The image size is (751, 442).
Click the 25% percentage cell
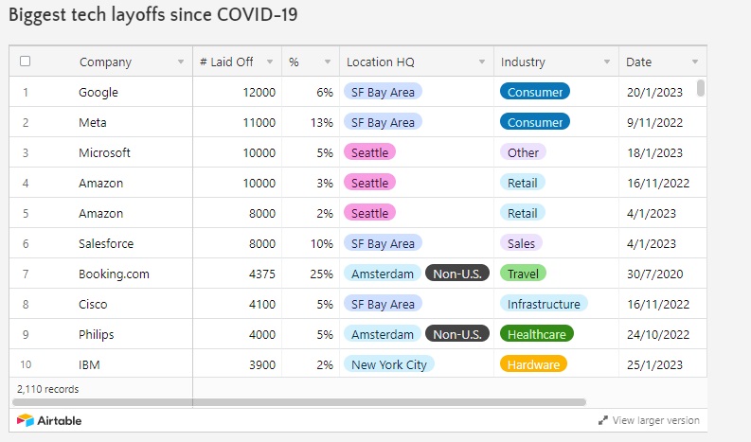321,274
